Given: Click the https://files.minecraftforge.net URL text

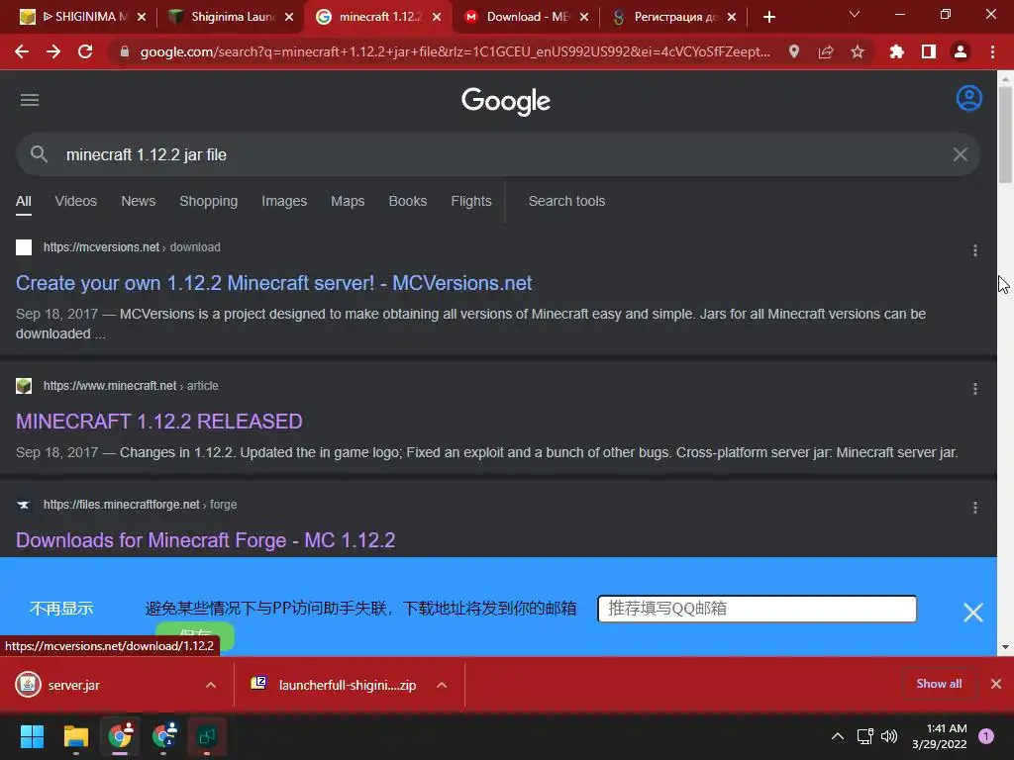Looking at the screenshot, I should coord(121,504).
